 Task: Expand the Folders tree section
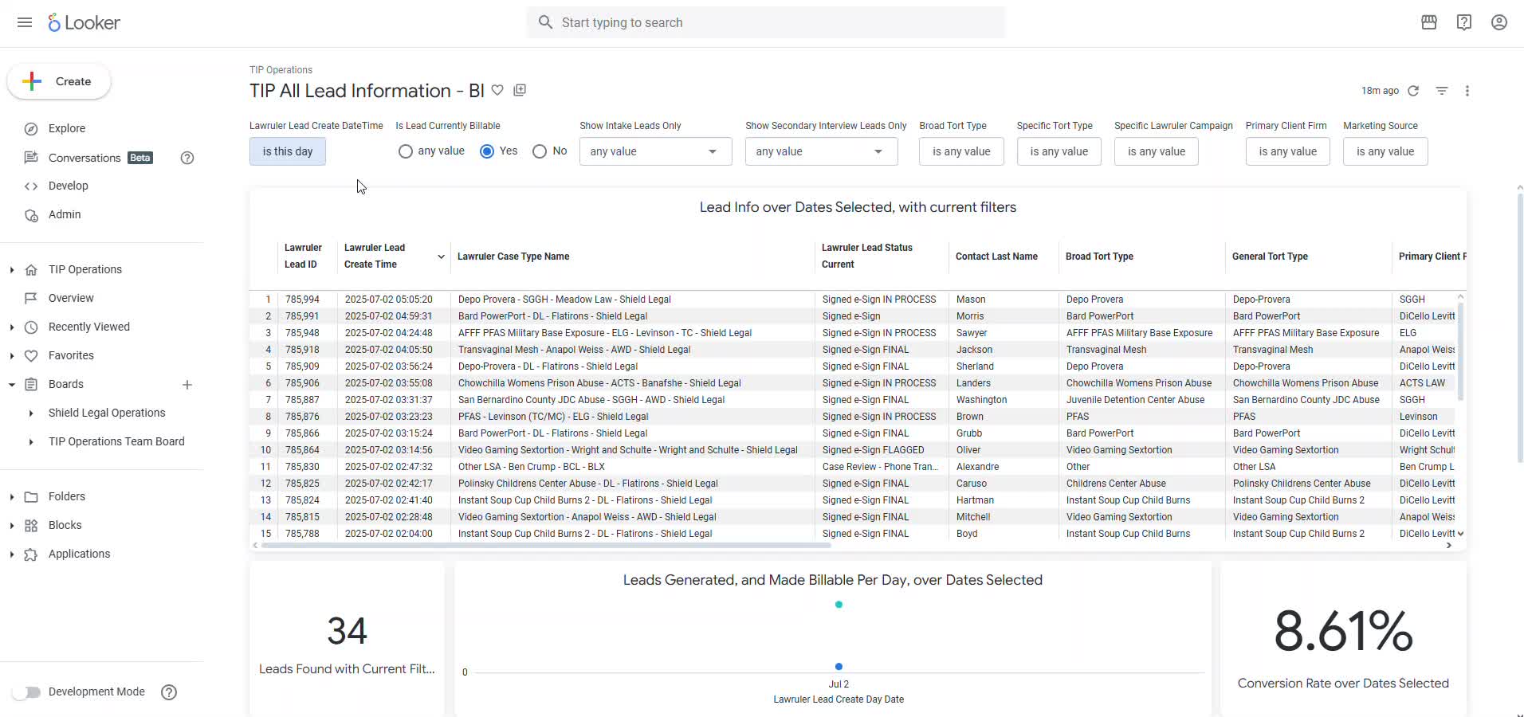point(11,497)
